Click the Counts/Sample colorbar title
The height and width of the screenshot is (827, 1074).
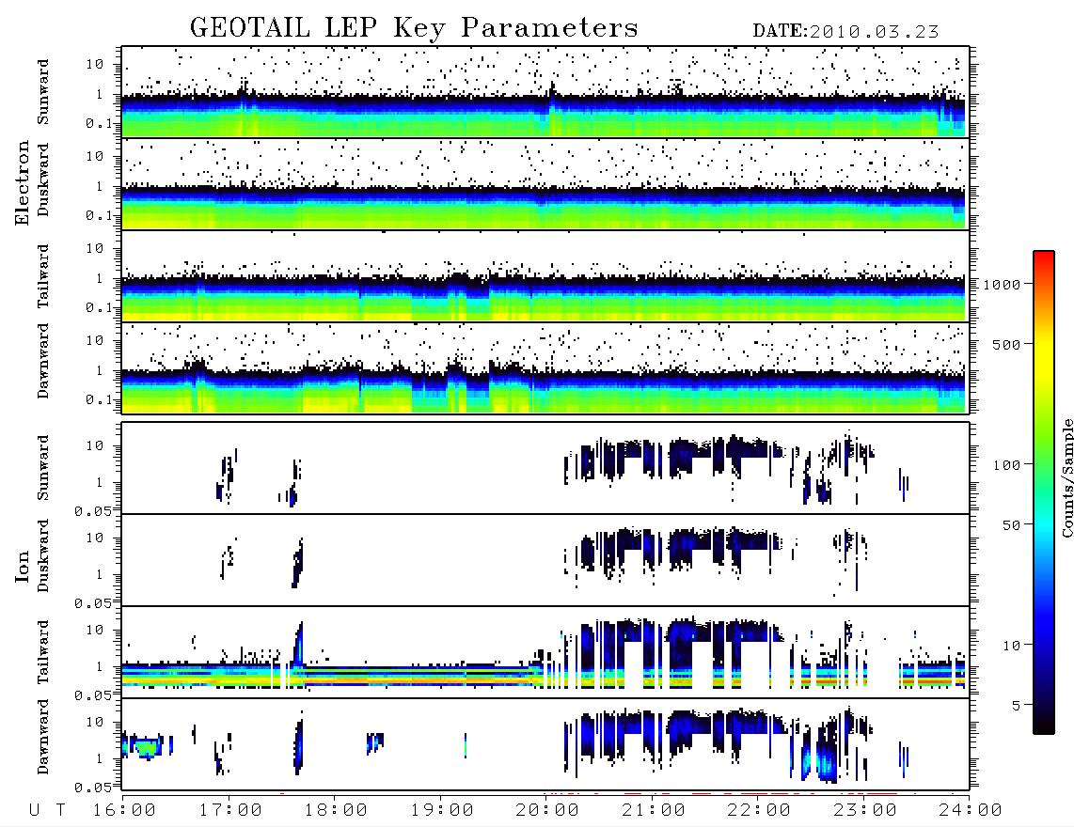coord(1066,477)
